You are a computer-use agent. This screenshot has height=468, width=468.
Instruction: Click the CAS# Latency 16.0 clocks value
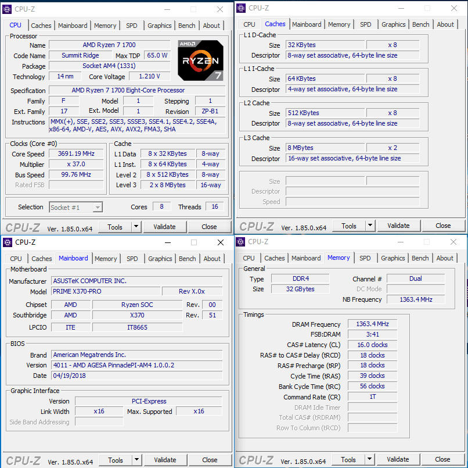(373, 345)
